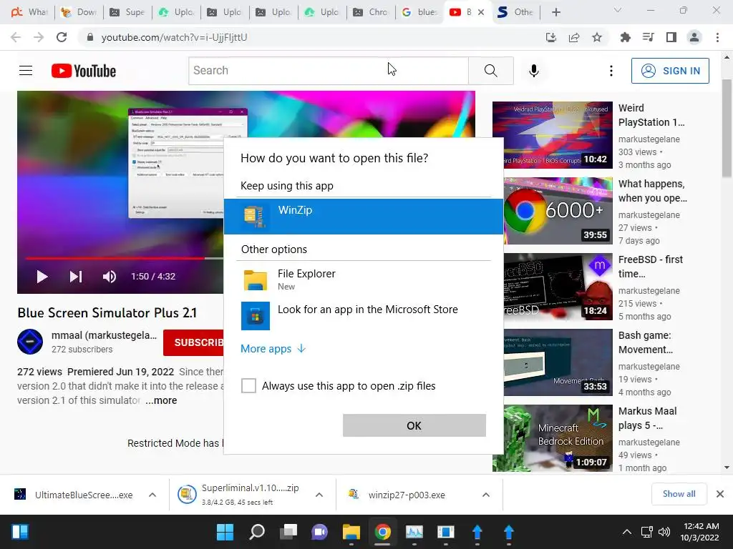
Task: Open the mmaal channel avatar
Action: (30, 342)
